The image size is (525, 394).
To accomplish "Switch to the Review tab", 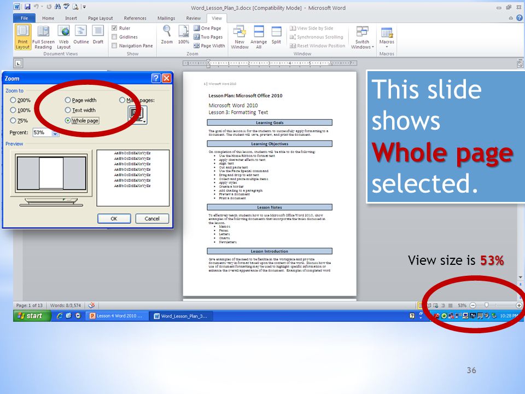I will coord(193,18).
